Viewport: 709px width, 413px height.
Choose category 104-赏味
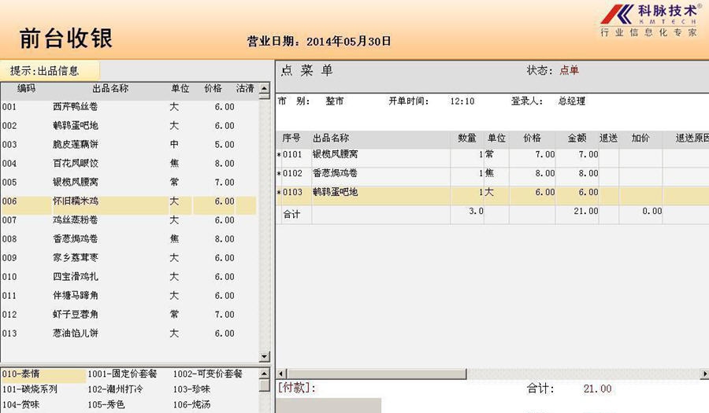(x=20, y=405)
